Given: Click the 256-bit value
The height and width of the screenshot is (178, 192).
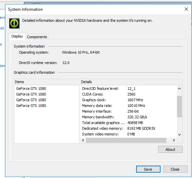Looking at the screenshot, I should (133, 111).
